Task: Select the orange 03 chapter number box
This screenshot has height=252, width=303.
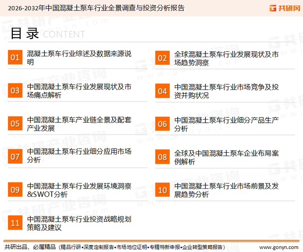Action: pos(15,90)
